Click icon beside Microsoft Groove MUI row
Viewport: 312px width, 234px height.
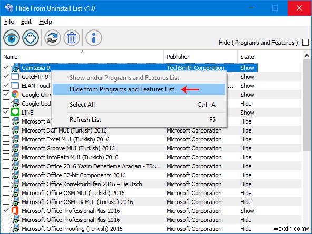coord(15,148)
